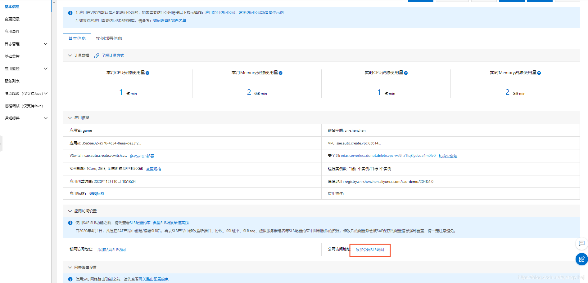Click help icon for 实时CPU资源使用量
Viewport: 588px width, 283px height.
[406, 73]
